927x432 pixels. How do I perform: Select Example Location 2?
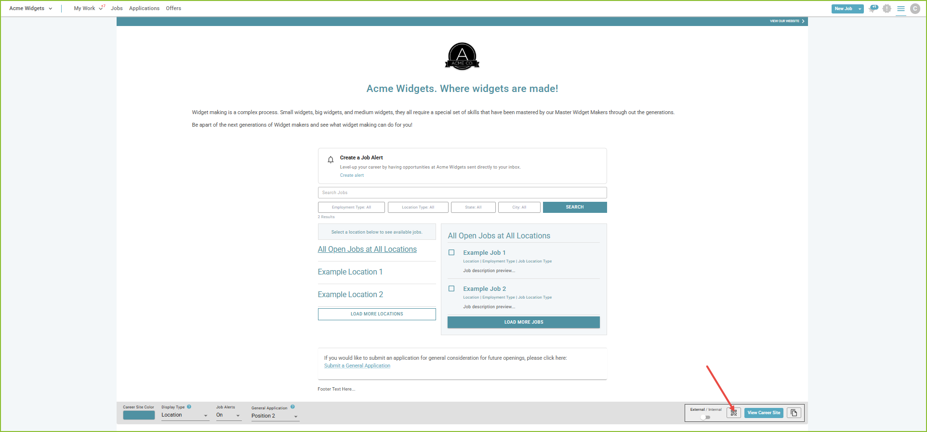350,295
